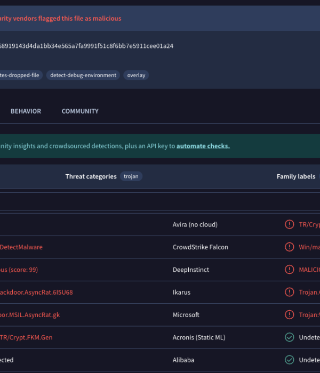Click the AsyncRat.6I5U68 detection name
This screenshot has width=320, height=373.
click(36, 292)
